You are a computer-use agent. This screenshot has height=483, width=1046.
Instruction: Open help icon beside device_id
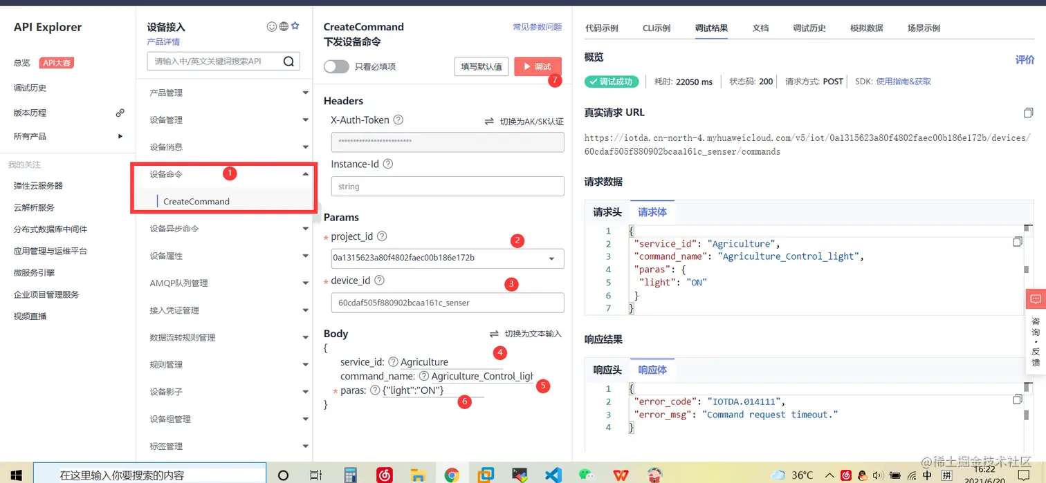(379, 281)
